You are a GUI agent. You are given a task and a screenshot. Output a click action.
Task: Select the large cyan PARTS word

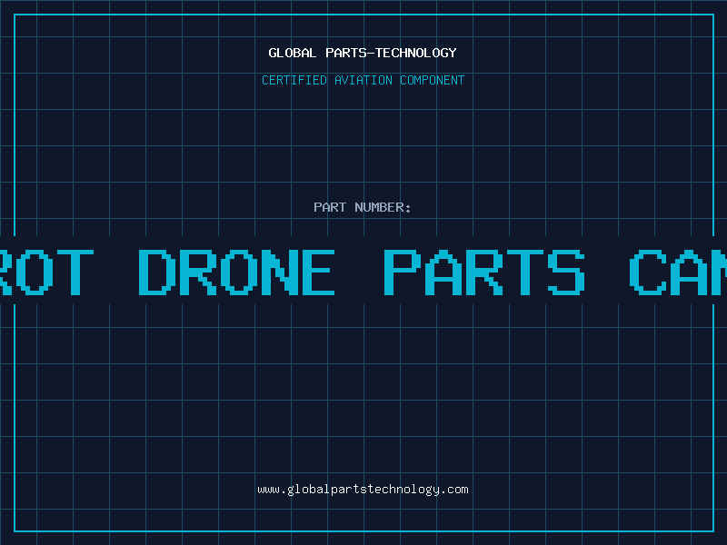[484, 272]
